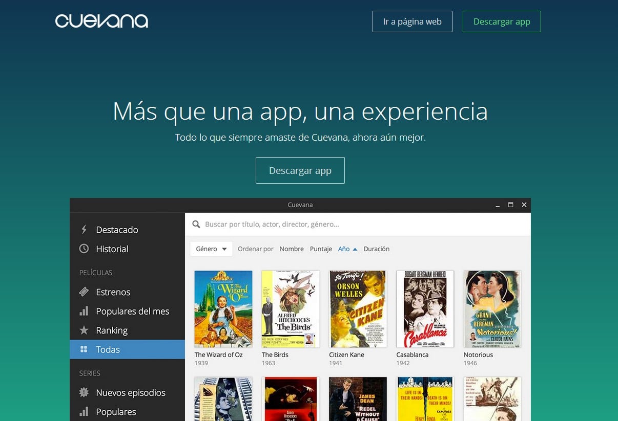Screen dimensions: 618x421
Task: Open the Citizen Kane poster
Action: [x=358, y=309]
